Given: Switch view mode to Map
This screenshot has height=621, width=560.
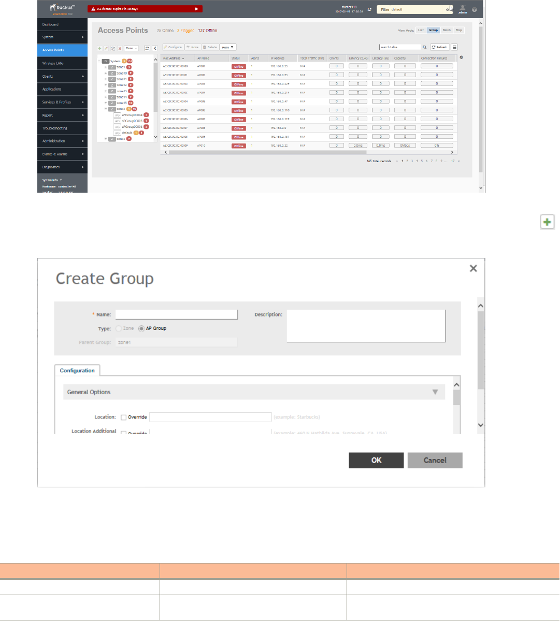Looking at the screenshot, I should tap(458, 30).
